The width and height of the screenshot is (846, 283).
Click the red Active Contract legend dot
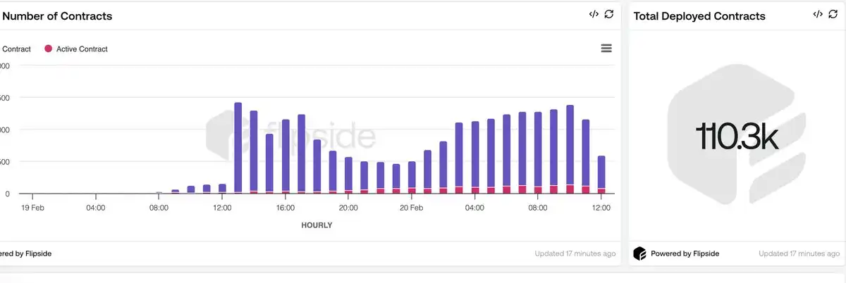(48, 49)
